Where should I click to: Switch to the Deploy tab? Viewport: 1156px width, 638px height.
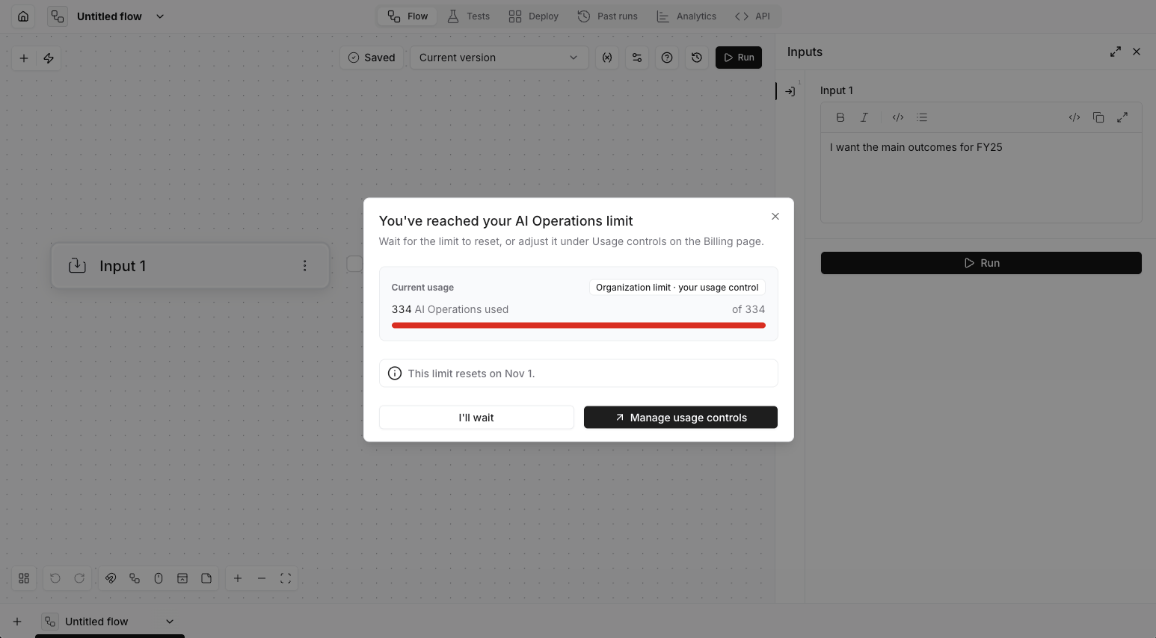click(x=534, y=16)
